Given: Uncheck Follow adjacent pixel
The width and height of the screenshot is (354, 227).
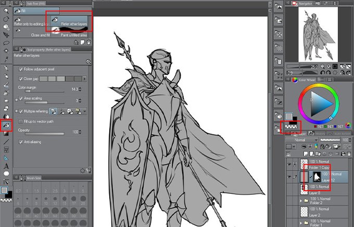Looking at the screenshot, I should (x=21, y=69).
